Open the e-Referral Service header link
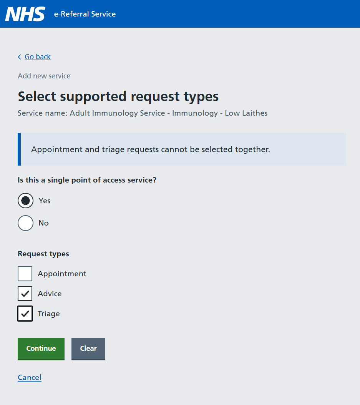Viewport: 360px width, 405px height. [x=85, y=14]
